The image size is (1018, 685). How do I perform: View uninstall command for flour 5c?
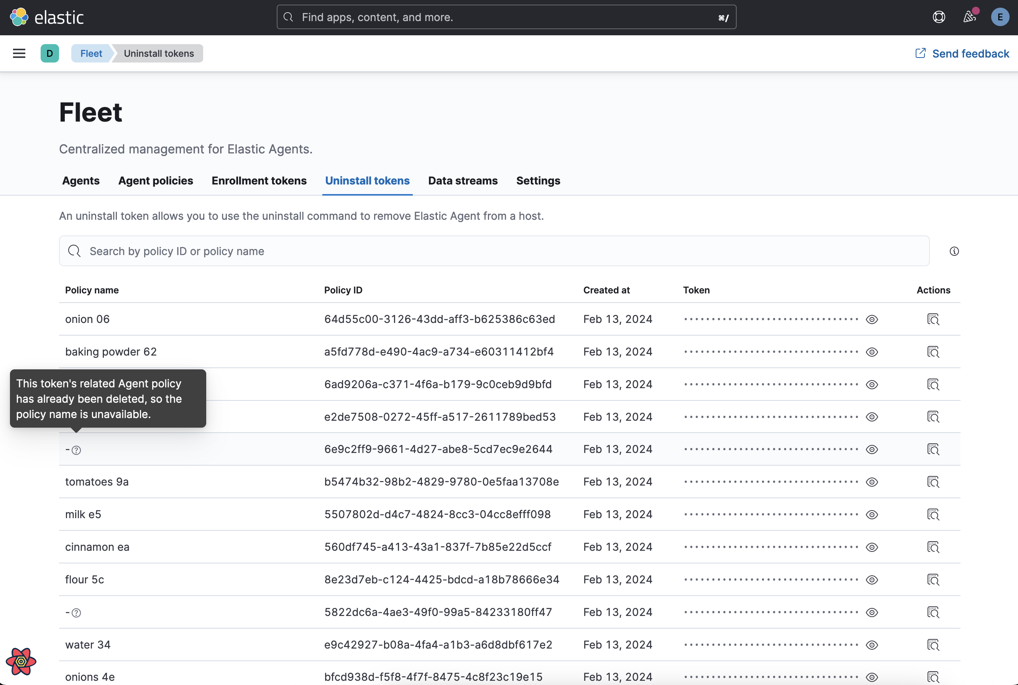tap(933, 580)
